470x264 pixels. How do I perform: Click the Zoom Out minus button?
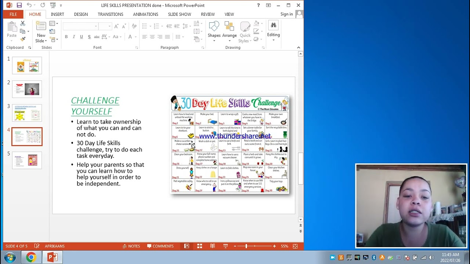(235, 246)
